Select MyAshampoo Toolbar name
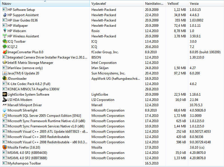Screen dimensions: 224x167 (24, 163)
